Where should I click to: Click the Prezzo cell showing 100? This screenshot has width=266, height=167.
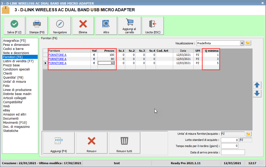click(x=106, y=55)
